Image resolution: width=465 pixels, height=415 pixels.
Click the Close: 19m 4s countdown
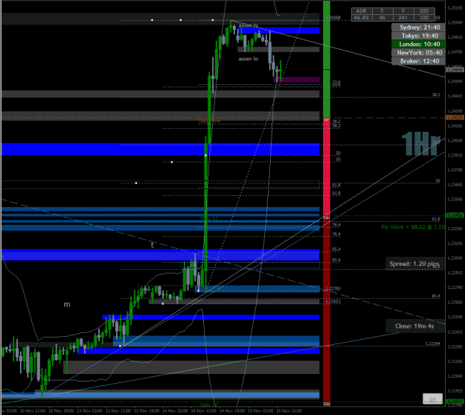tap(414, 326)
